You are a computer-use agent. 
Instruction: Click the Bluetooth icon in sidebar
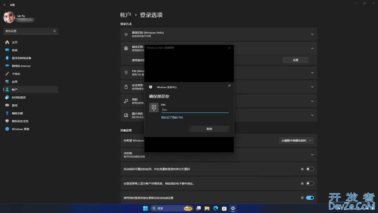[7, 58]
